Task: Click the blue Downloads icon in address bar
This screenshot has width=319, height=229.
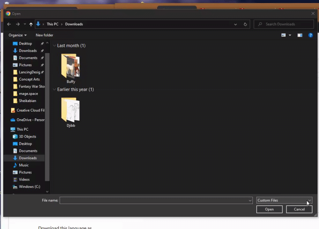Action: (38, 24)
